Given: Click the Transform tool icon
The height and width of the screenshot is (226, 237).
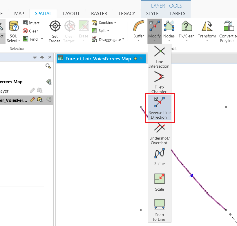Looking at the screenshot, I should 207,26.
